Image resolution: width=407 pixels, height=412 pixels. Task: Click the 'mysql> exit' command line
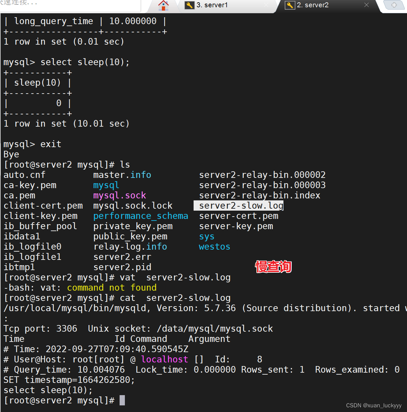click(32, 144)
